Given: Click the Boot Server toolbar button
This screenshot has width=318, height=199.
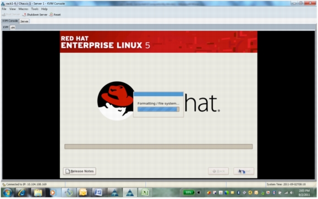Looking at the screenshot, I should 11,15.
